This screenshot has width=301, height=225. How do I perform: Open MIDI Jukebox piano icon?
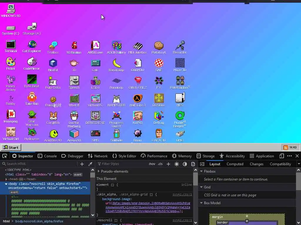138,48
